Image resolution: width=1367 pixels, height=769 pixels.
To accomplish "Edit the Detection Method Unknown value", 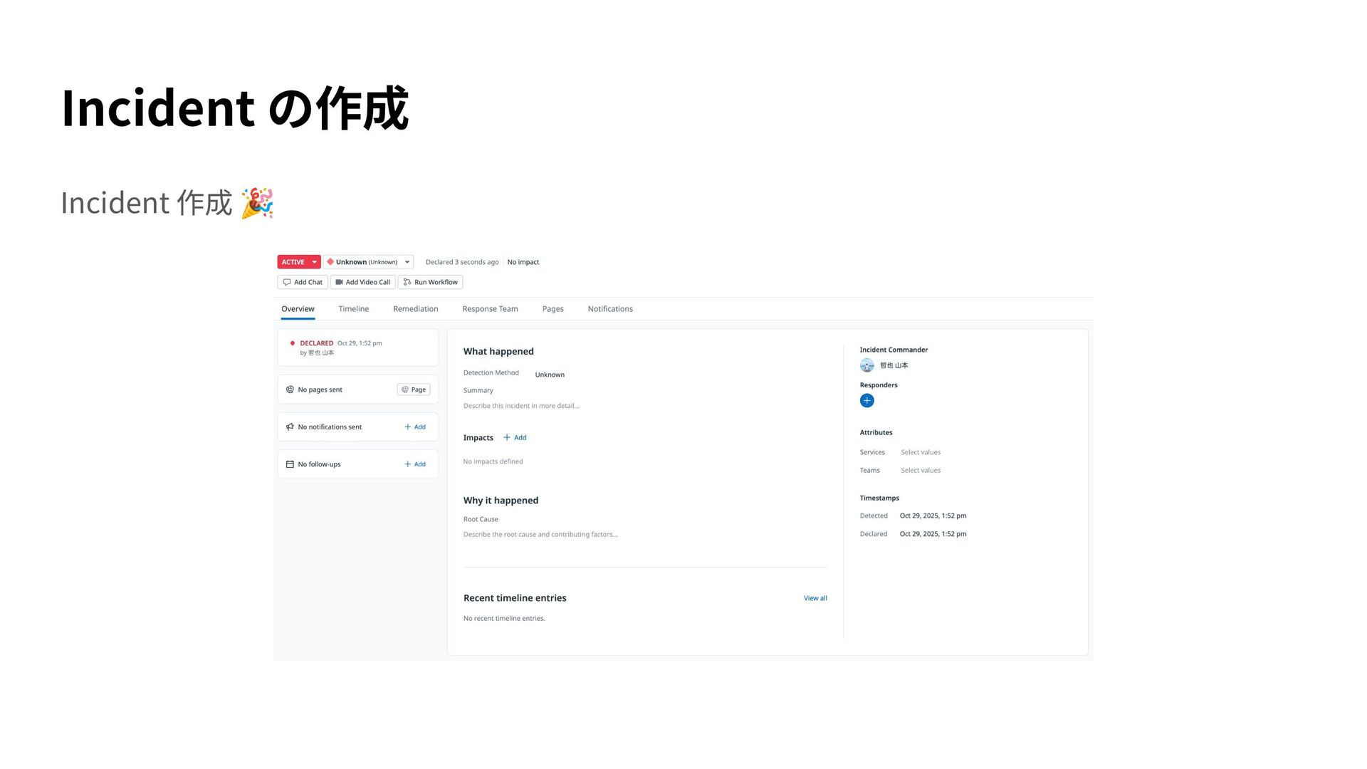I will pyautogui.click(x=550, y=375).
